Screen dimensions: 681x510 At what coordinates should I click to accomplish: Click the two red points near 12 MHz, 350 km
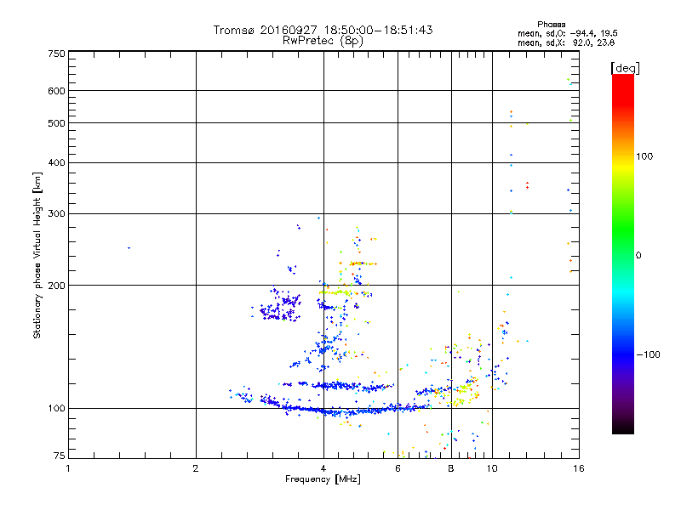(527, 185)
